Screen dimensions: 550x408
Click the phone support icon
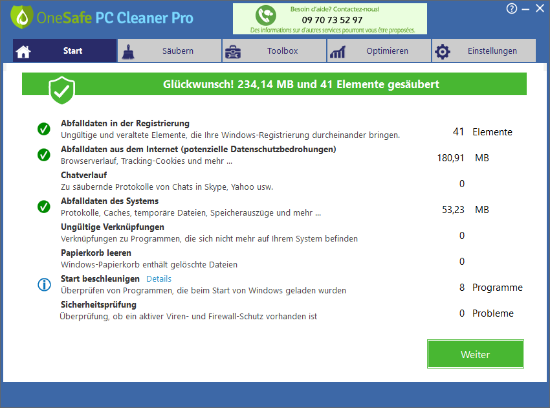(265, 16)
